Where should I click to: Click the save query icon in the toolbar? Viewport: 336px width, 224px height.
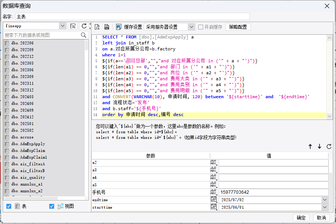click(106, 27)
